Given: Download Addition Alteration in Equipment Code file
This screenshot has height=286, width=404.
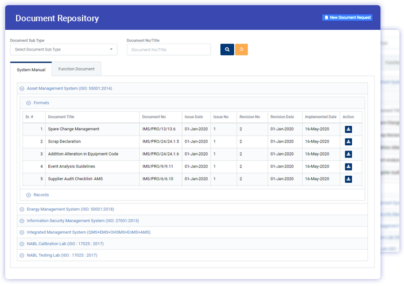Looking at the screenshot, I should (348, 154).
